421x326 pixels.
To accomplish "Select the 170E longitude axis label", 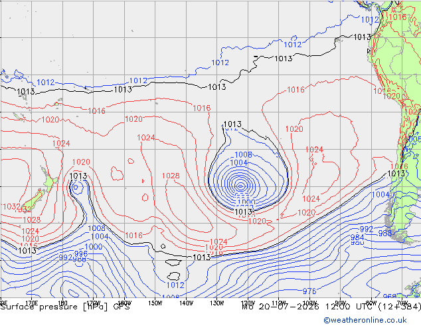I will [31, 303].
